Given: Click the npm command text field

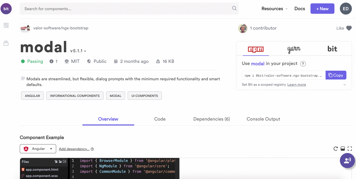Looking at the screenshot, I should coord(284,75).
